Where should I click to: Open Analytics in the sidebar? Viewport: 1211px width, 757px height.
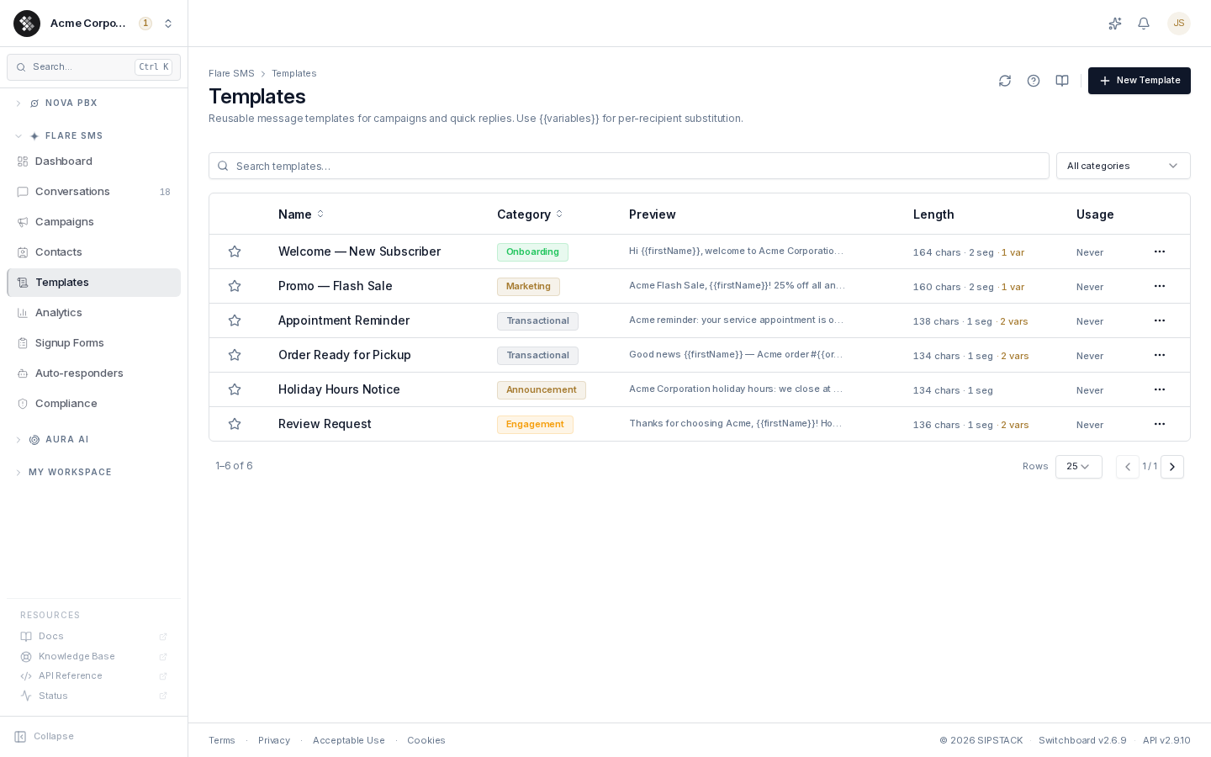tap(93, 313)
